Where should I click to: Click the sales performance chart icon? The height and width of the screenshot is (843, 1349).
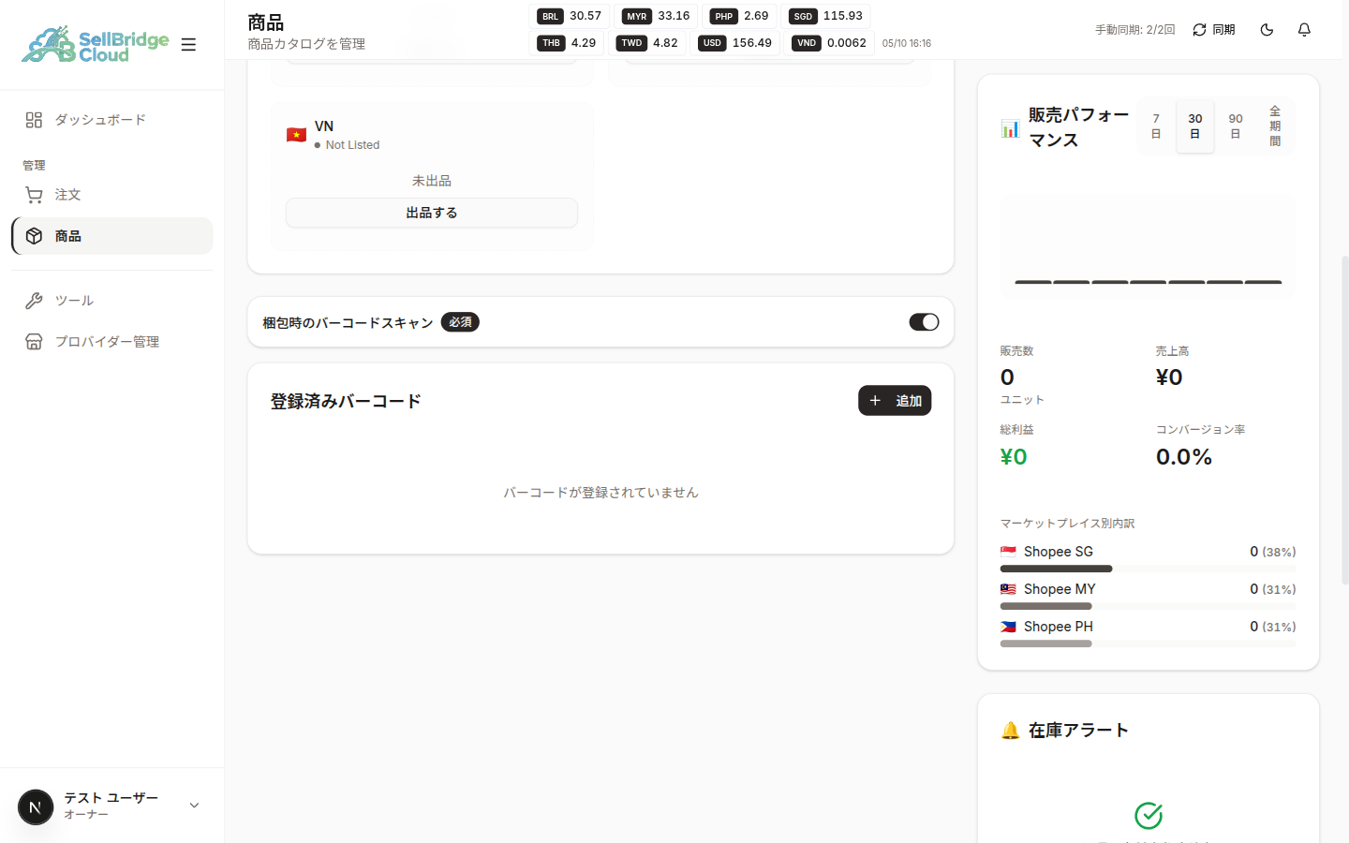[x=1010, y=128]
